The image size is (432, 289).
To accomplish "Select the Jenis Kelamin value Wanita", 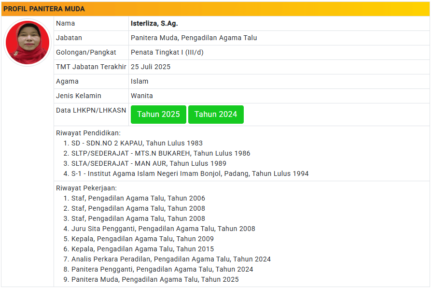I will [142, 96].
